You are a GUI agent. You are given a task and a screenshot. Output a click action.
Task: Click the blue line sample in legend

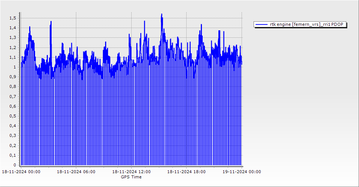pyautogui.click(x=262, y=24)
